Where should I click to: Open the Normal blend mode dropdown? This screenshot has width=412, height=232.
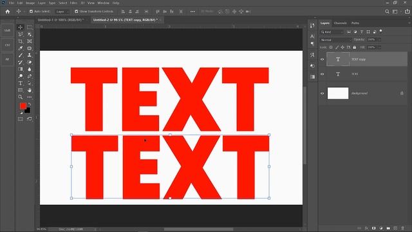[335, 40]
